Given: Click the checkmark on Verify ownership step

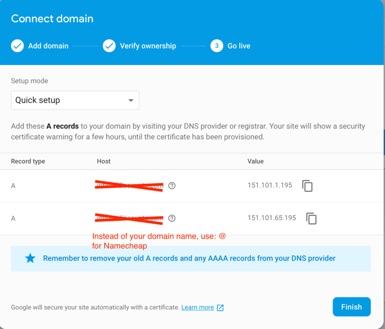Looking at the screenshot, I should (109, 45).
